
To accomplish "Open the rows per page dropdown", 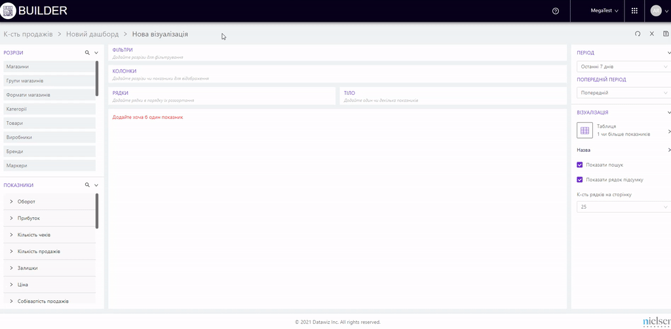I will (623, 207).
